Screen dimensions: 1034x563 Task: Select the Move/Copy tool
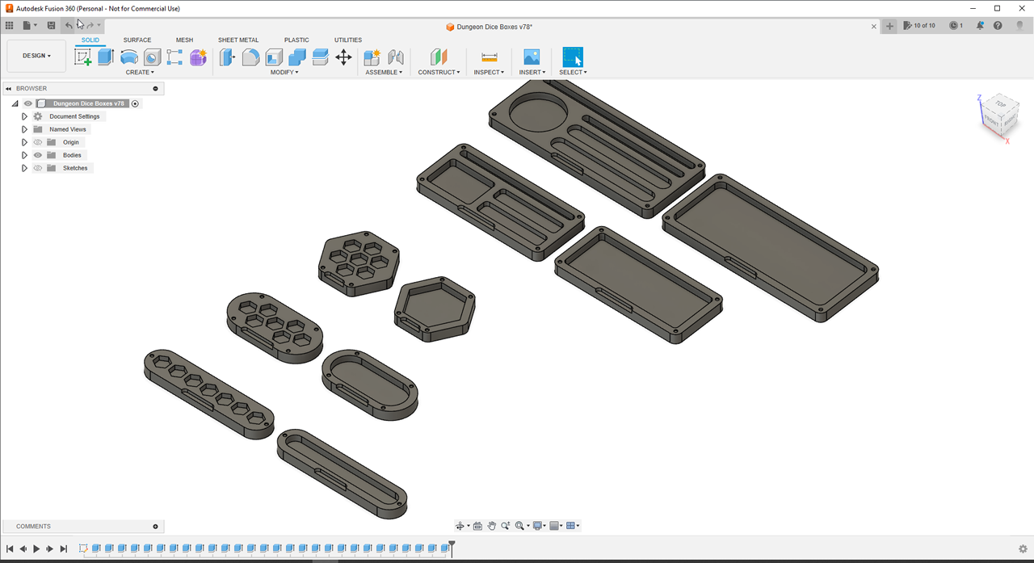343,57
